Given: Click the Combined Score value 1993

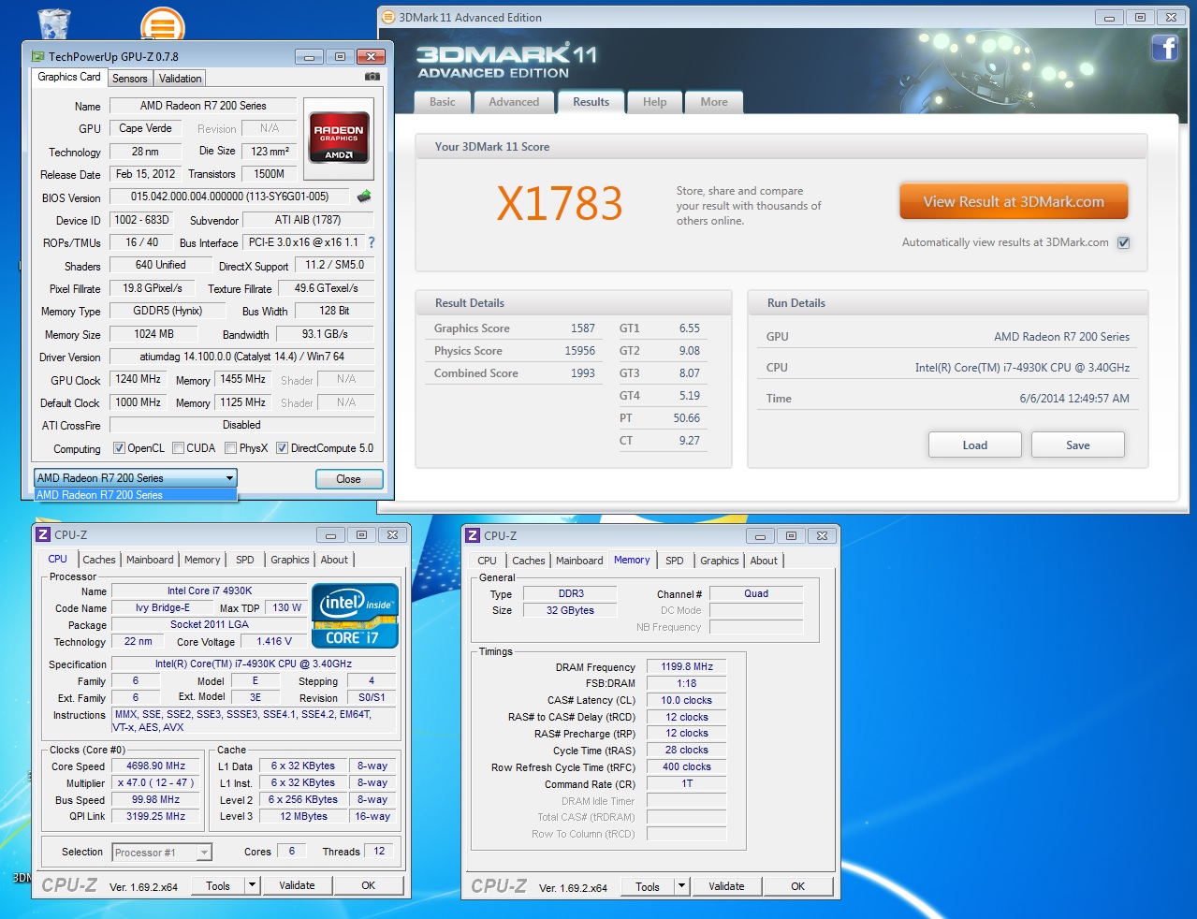Looking at the screenshot, I should [583, 373].
